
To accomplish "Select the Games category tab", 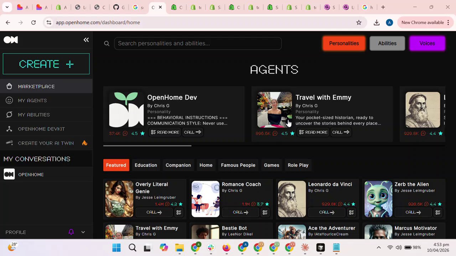I will click(x=271, y=165).
